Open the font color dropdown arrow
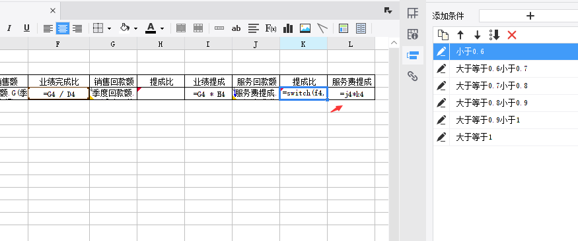The image size is (578, 241). pos(162,28)
